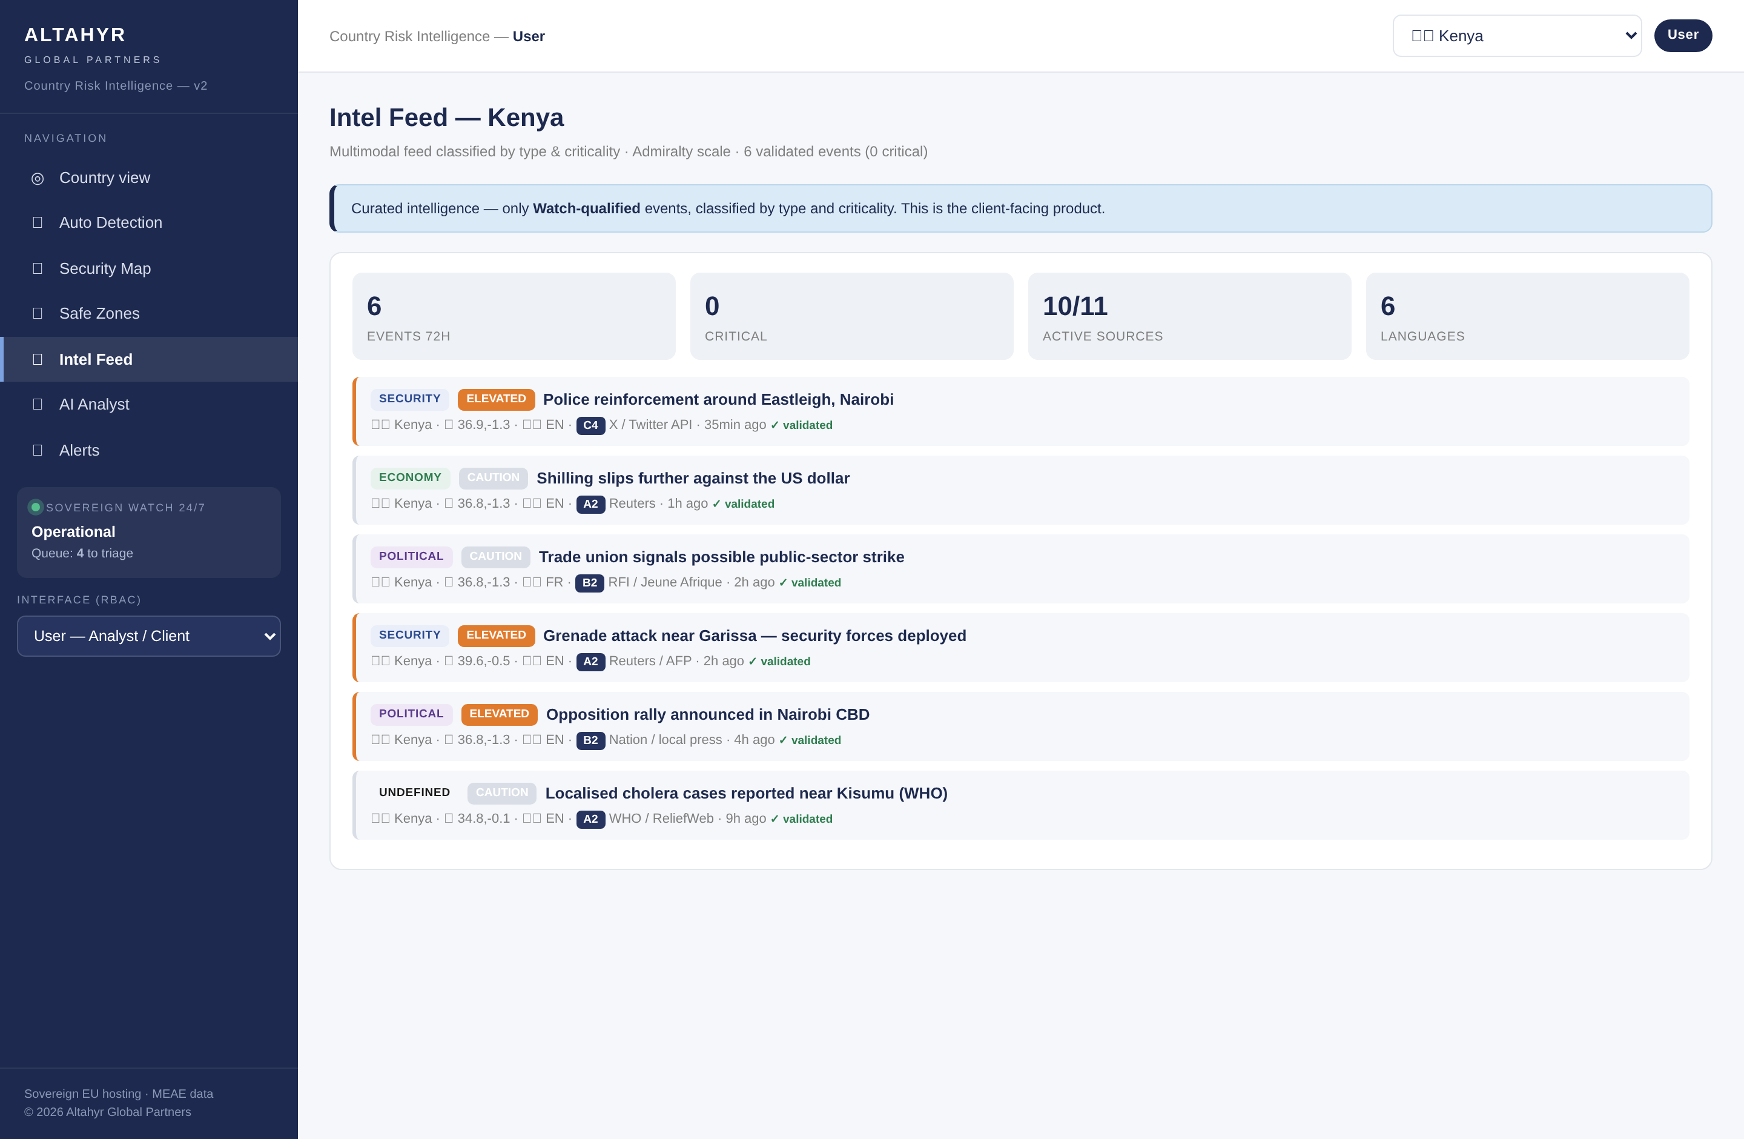
Task: Click Queue: 4 to triage text
Action: (82, 553)
